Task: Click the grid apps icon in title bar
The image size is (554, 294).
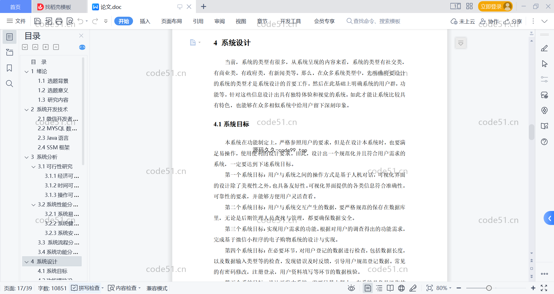Action: 469,6
